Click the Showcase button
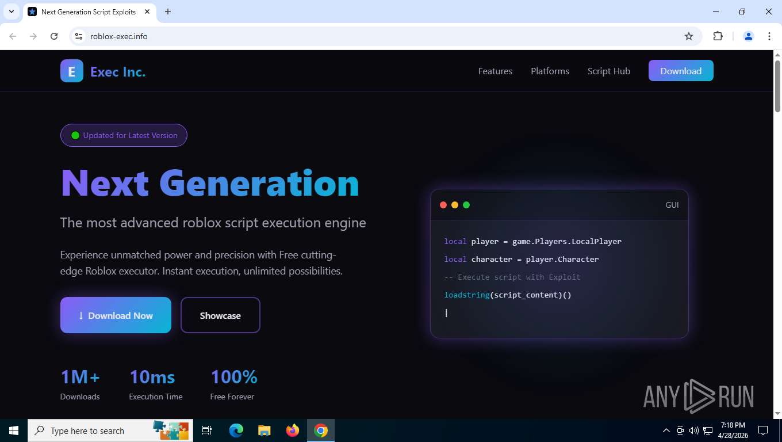 click(220, 315)
